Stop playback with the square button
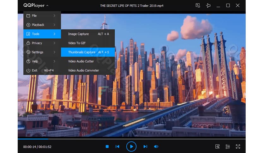This screenshot has width=264, height=153. pyautogui.click(x=107, y=147)
